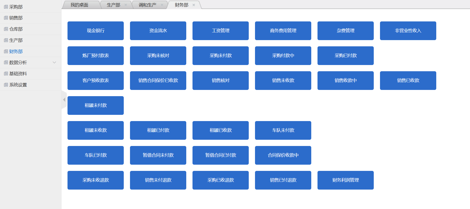Switch to the 调和生产 tab
This screenshot has width=470, height=209.
point(147,5)
